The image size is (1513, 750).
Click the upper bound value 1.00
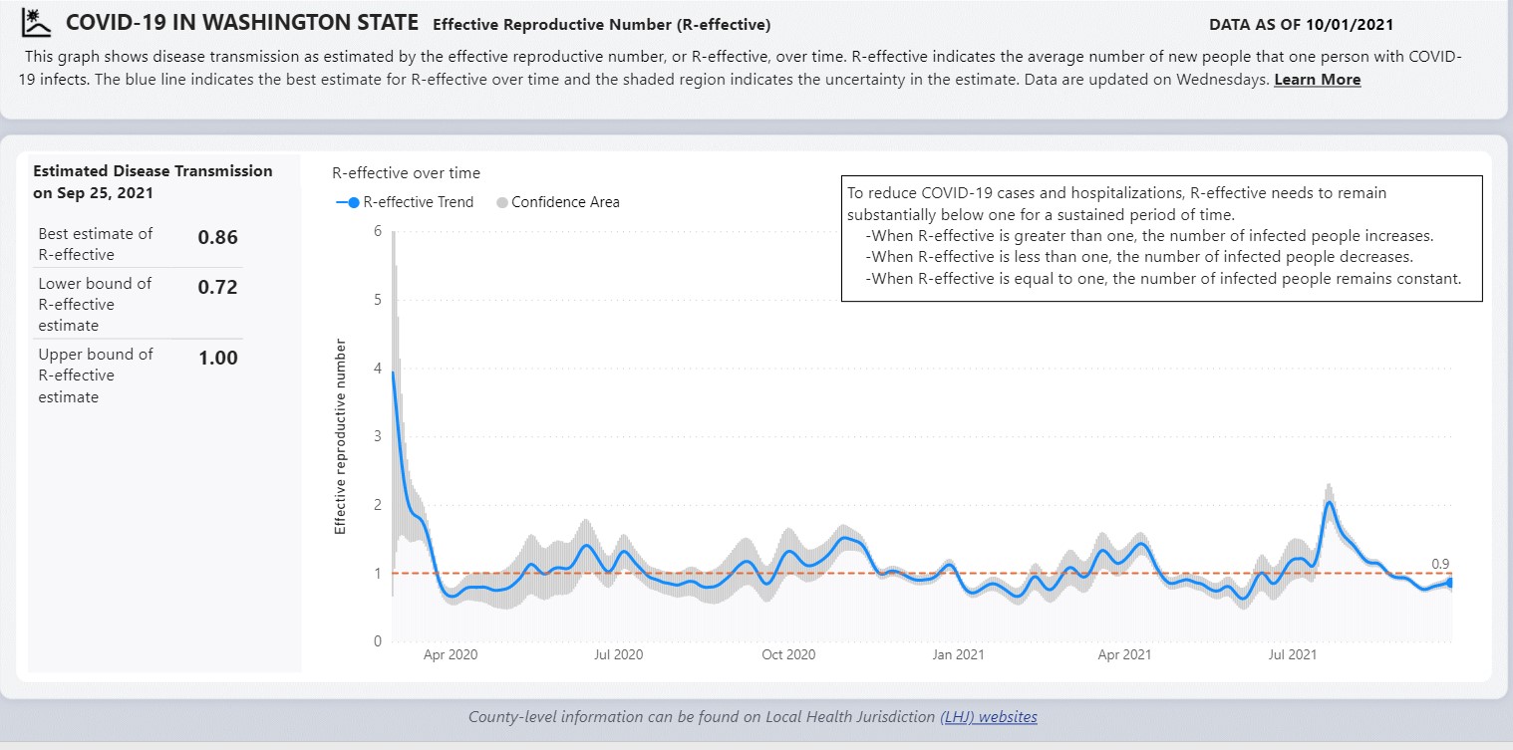[218, 359]
